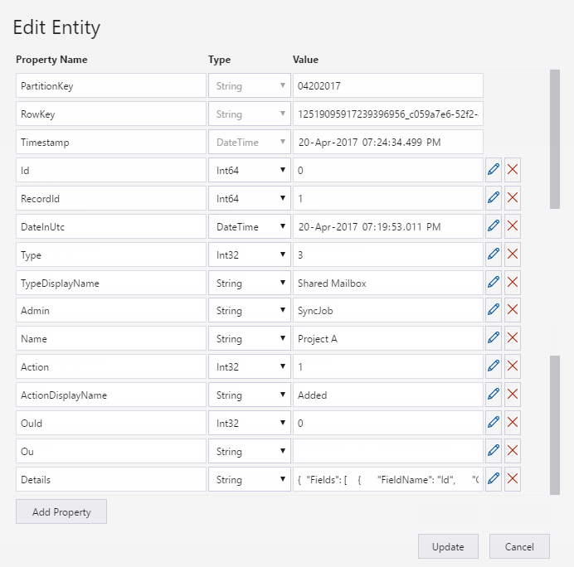Click the edit pencil for the Id property
574x567 pixels.
pos(494,170)
